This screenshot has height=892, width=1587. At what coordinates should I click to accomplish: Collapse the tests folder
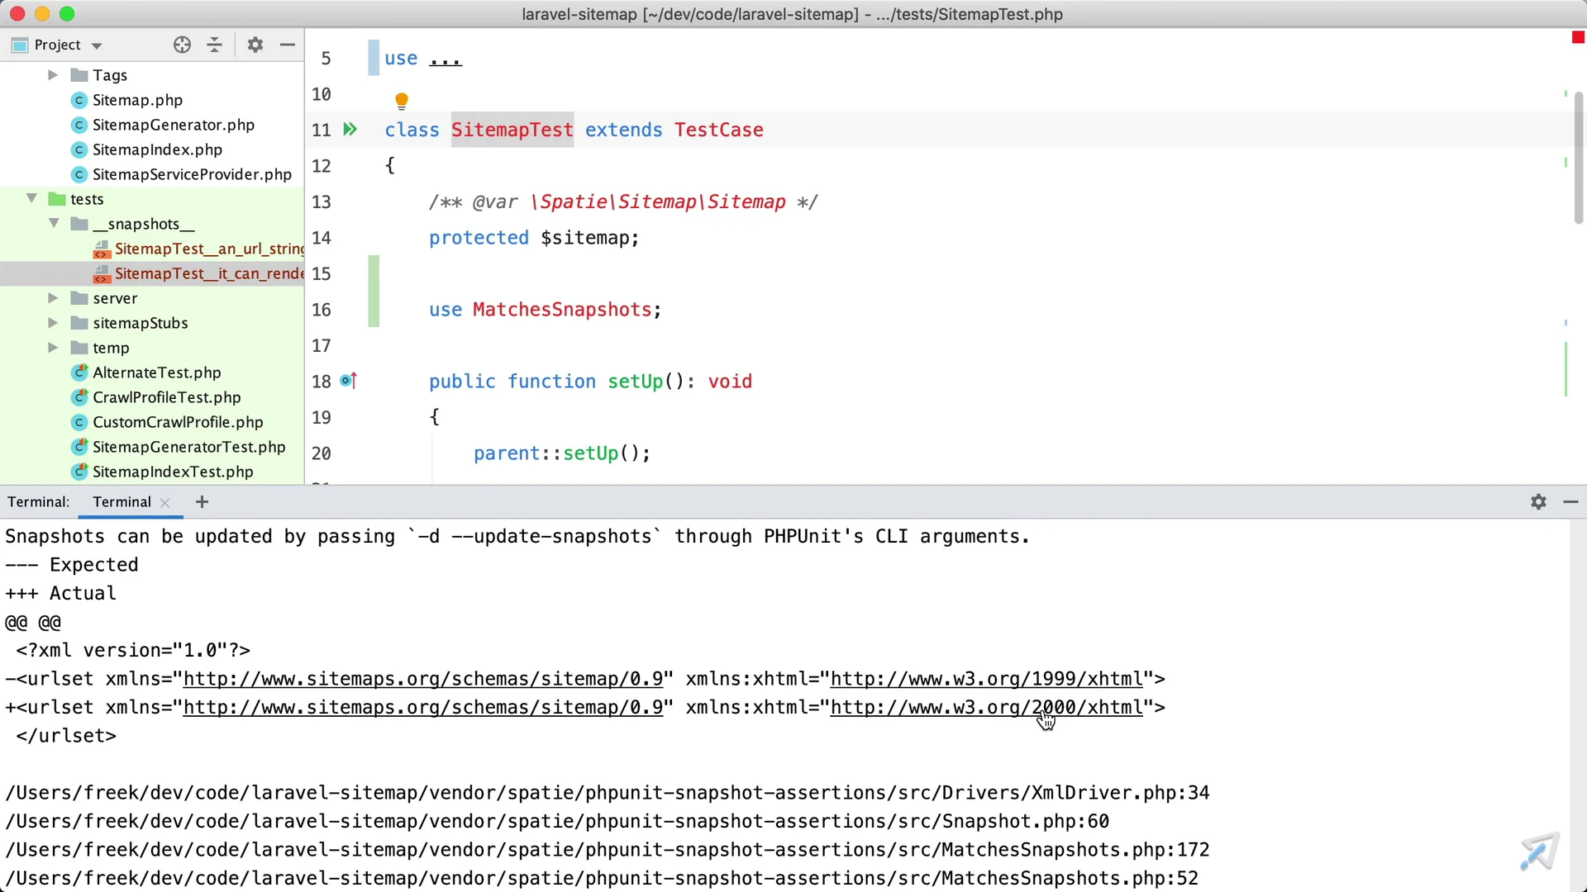(31, 199)
